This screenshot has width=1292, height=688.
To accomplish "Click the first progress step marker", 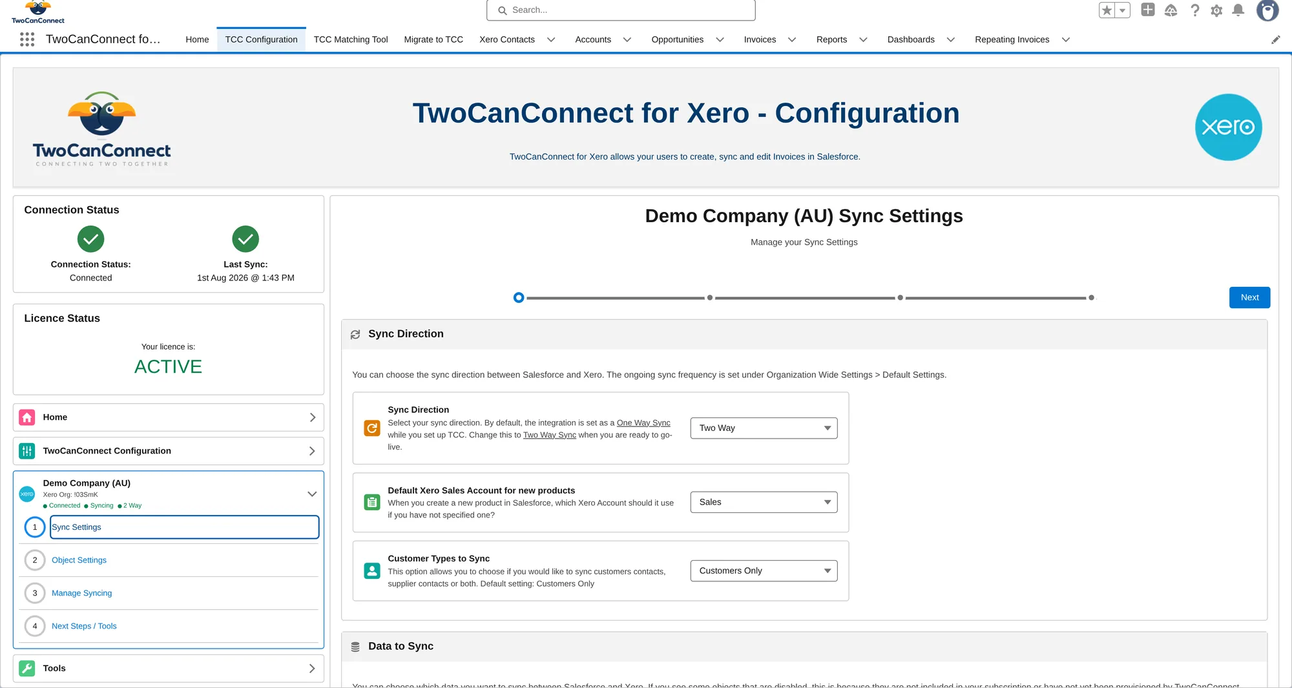I will (518, 298).
